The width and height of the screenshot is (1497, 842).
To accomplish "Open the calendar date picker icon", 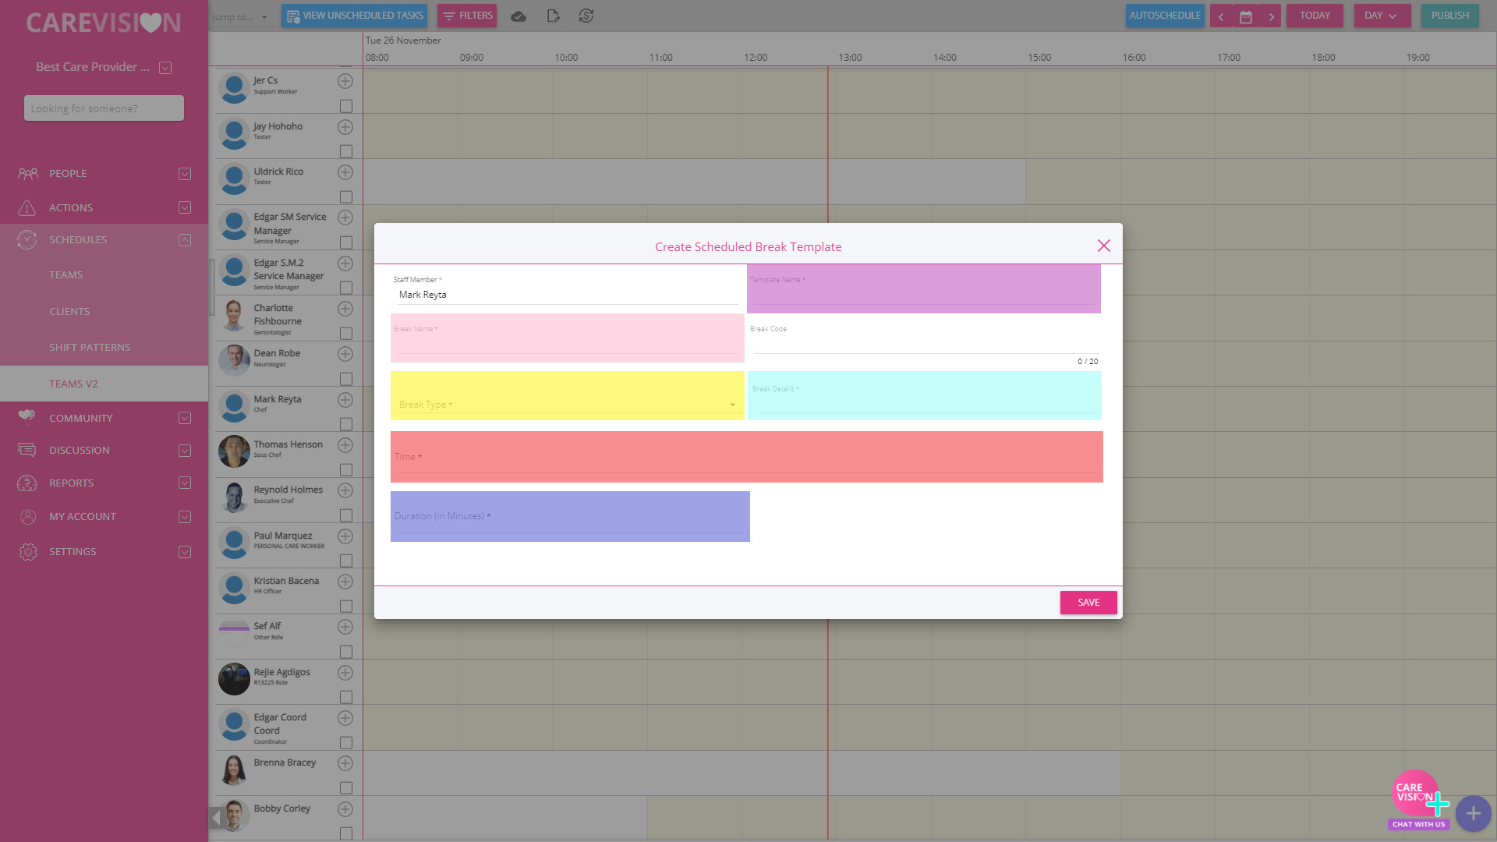I will 1246,16.
